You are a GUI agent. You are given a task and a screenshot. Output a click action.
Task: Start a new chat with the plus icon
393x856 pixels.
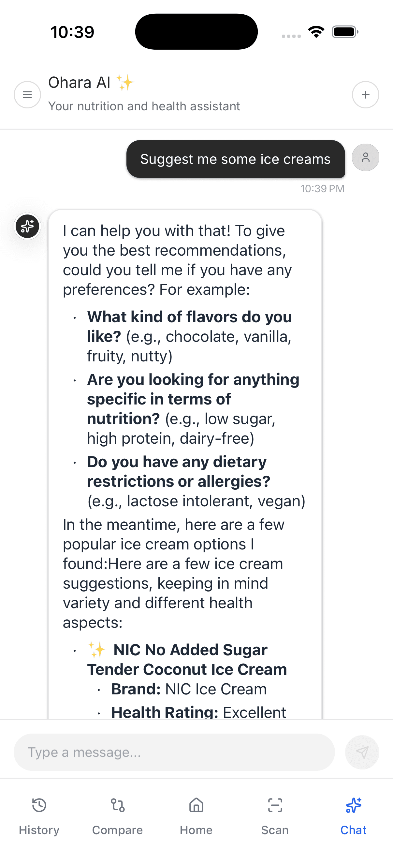click(365, 95)
